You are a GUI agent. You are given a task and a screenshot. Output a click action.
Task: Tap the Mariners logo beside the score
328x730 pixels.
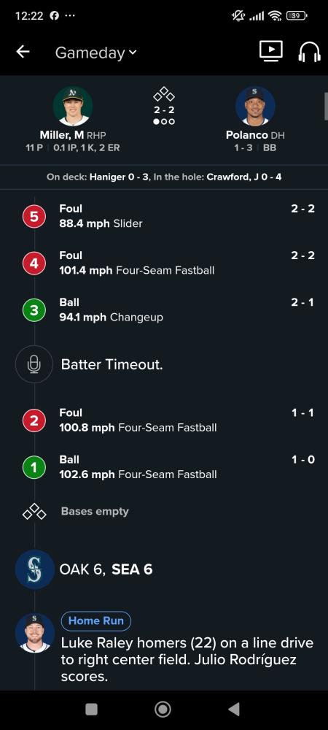(35, 570)
